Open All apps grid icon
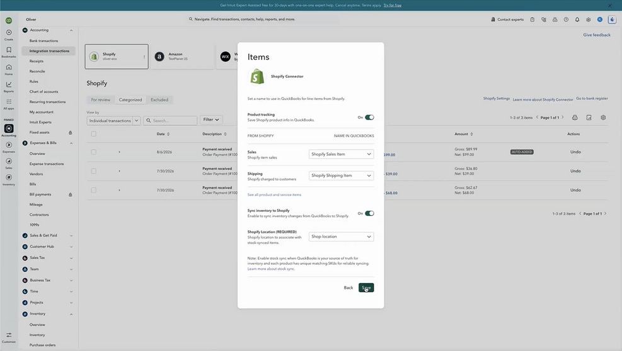The width and height of the screenshot is (622, 351). [x=9, y=102]
